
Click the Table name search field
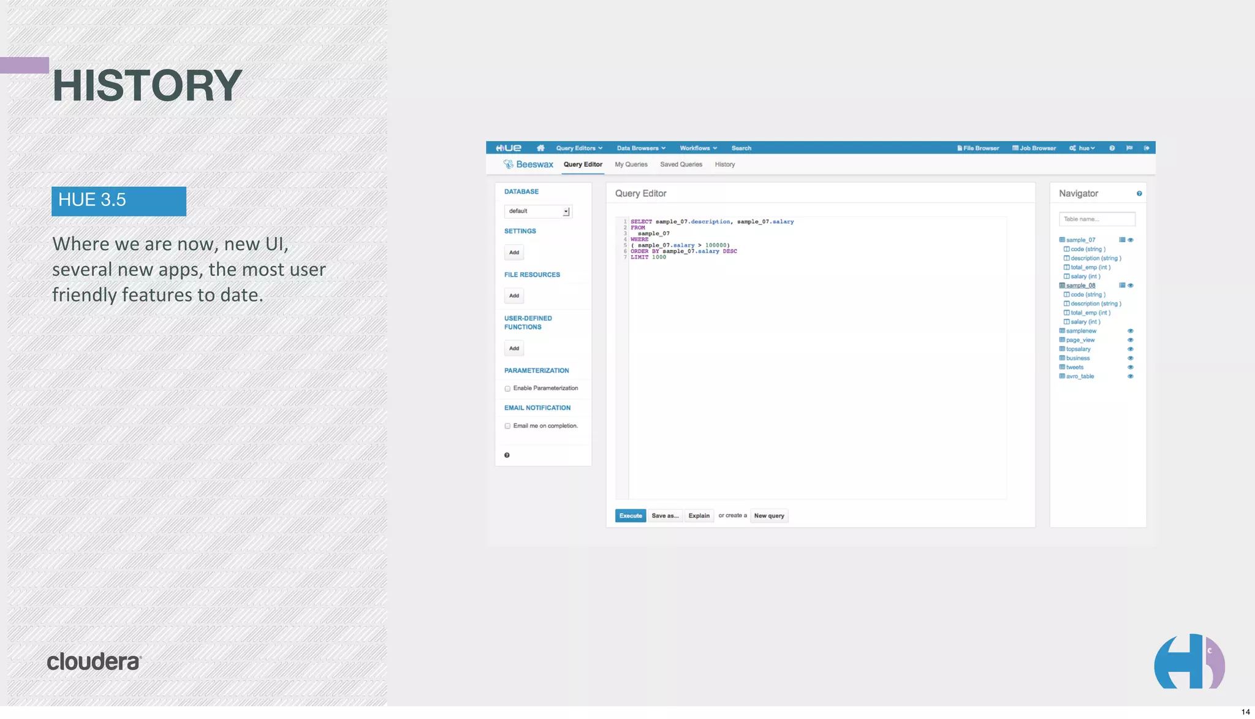click(x=1096, y=219)
